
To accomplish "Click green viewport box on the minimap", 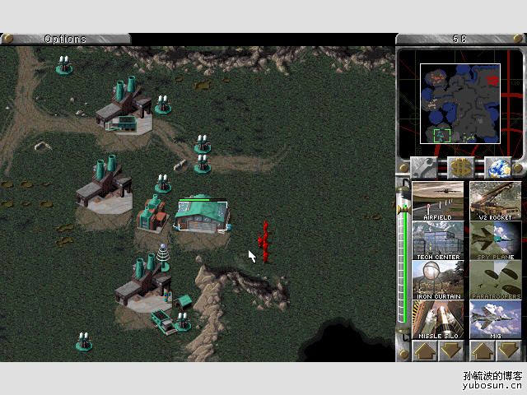I will click(442, 136).
